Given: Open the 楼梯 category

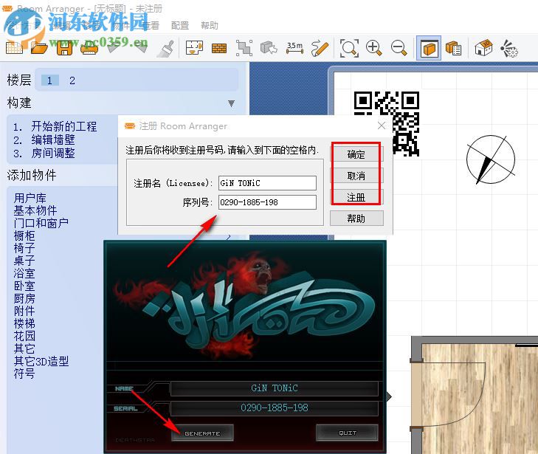Looking at the screenshot, I should (24, 323).
